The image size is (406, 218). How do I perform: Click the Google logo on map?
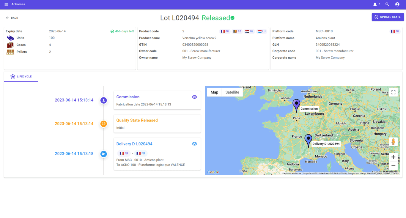[213, 172]
